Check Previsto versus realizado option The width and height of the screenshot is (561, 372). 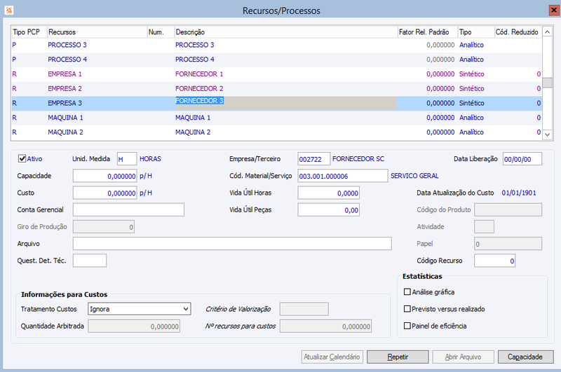click(x=407, y=308)
